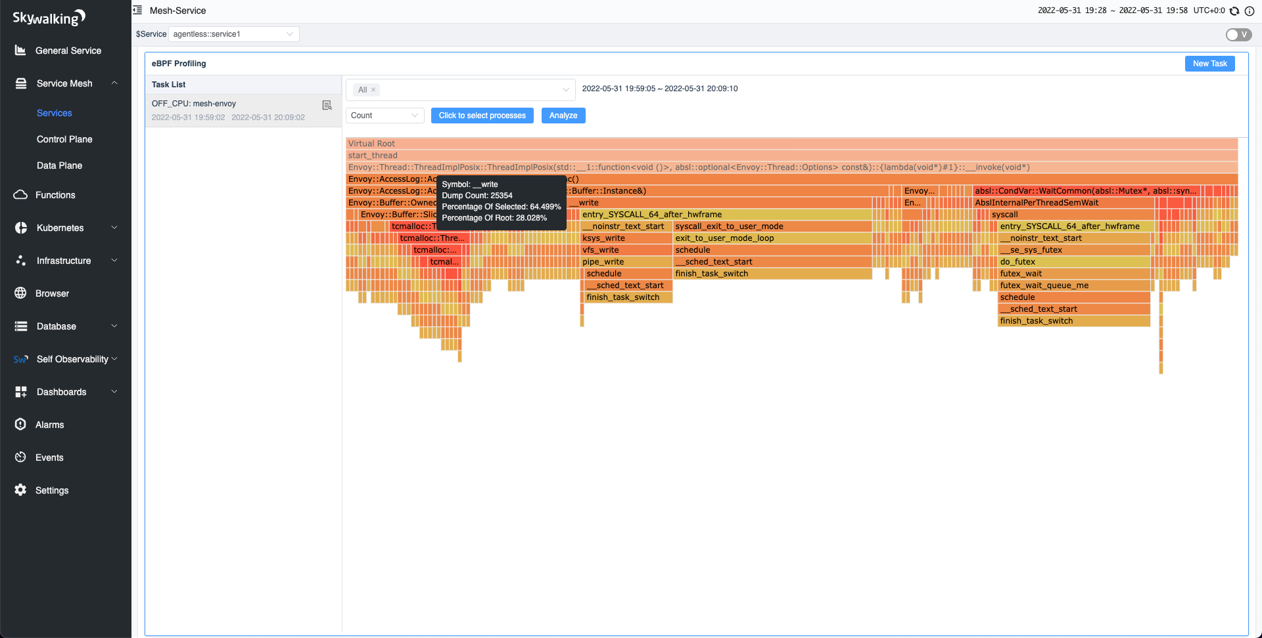Collapse the sidebar with the menu icon
1262x638 pixels.
tap(137, 11)
